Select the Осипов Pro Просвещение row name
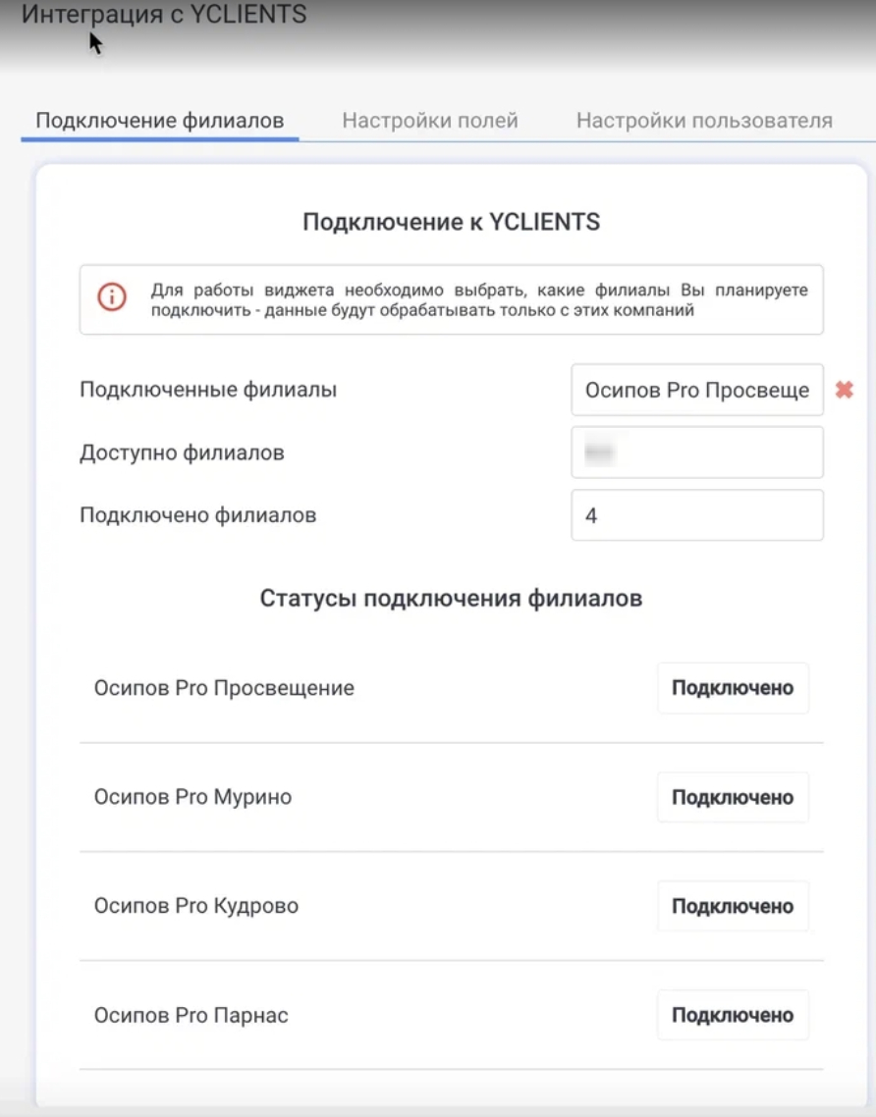The image size is (876, 1117). point(224,688)
